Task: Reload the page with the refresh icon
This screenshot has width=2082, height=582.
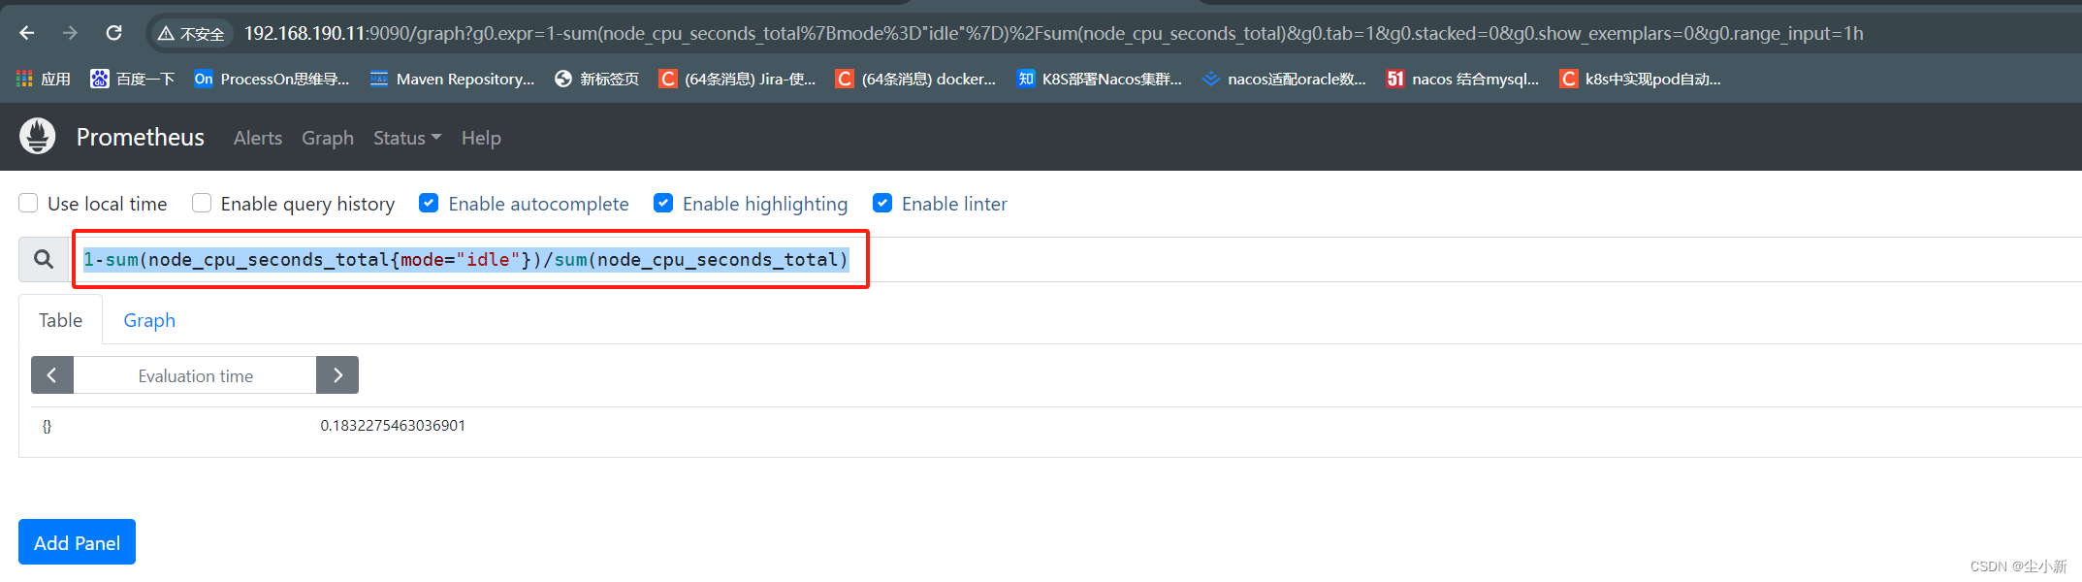Action: tap(113, 33)
